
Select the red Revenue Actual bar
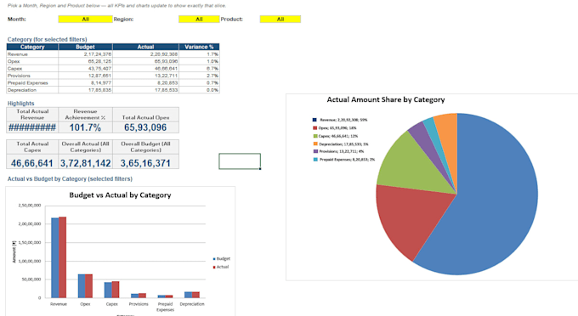pos(63,257)
